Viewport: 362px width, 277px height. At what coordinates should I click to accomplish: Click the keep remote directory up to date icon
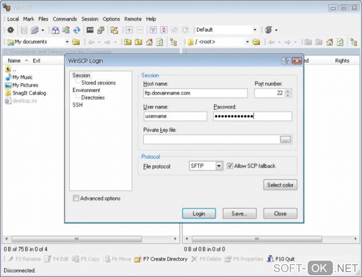[x=66, y=30]
